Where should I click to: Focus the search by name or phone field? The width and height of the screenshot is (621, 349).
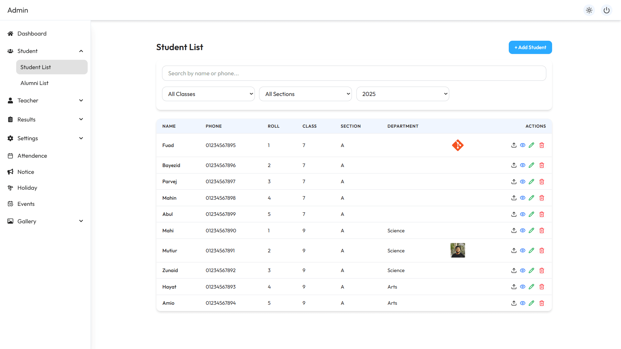354,73
